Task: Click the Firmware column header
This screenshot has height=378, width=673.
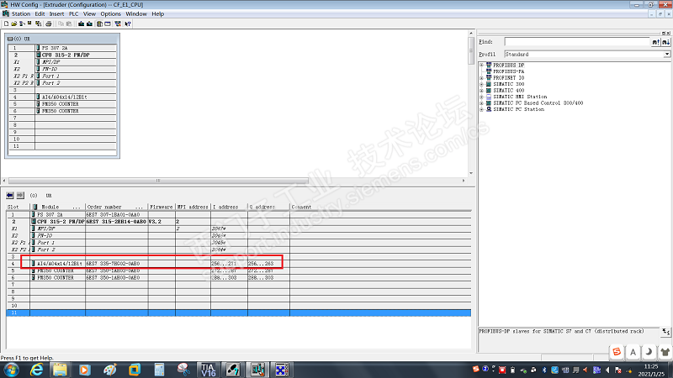Action: pyautogui.click(x=162, y=207)
